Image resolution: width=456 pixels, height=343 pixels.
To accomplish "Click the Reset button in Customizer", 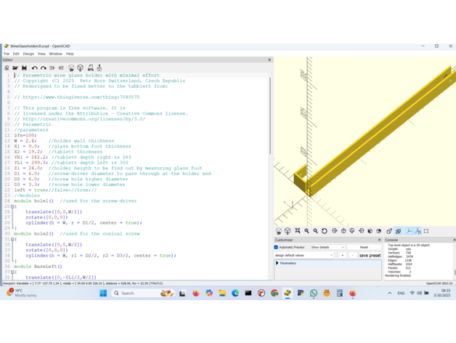I will point(364,247).
